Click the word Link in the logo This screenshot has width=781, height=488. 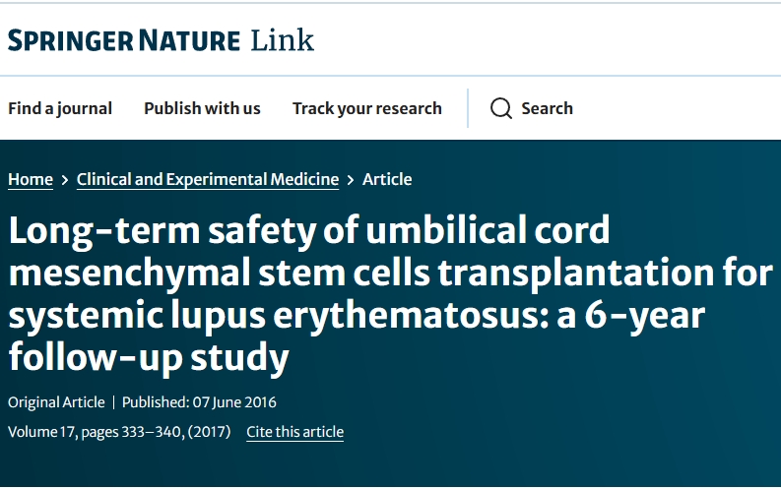tap(282, 40)
